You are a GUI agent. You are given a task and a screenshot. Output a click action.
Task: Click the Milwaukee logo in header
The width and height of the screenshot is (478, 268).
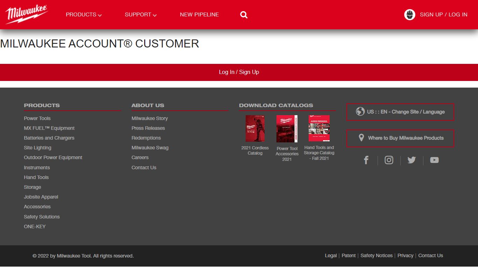pos(27,14)
